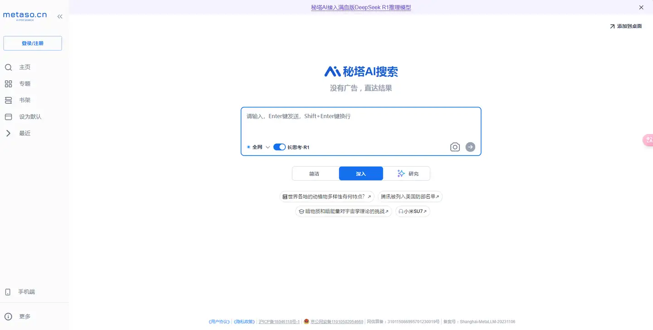Image resolution: width=653 pixels, height=330 pixels.
Task: Click the metaso.cn logo
Action: (25, 16)
